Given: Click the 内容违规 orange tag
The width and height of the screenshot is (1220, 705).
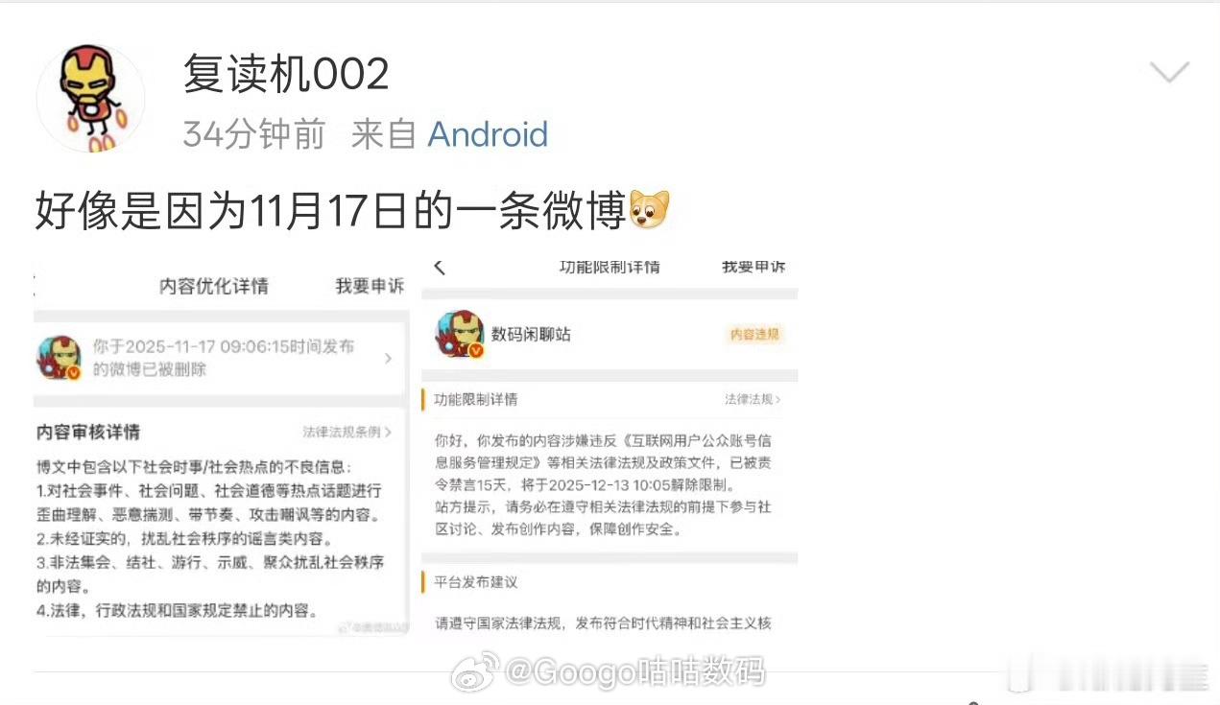Looking at the screenshot, I should [x=754, y=335].
